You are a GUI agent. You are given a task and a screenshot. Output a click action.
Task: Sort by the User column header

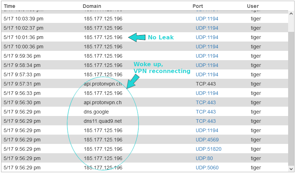(253, 6)
